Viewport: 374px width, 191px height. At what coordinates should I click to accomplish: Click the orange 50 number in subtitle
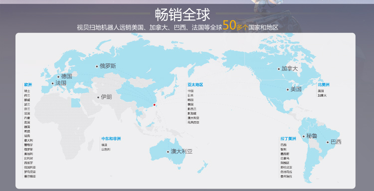pos(229,25)
